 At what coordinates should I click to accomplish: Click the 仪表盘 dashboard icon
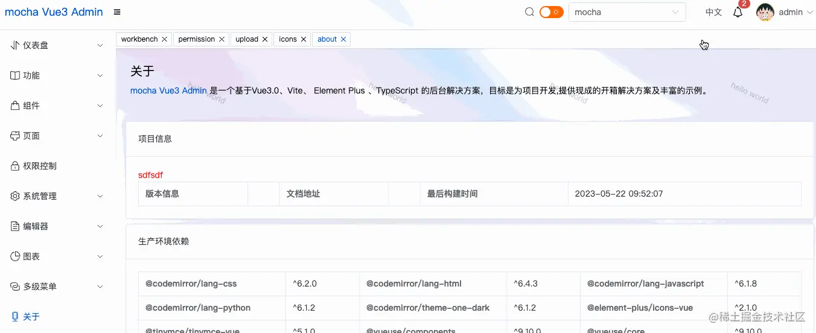click(16, 45)
